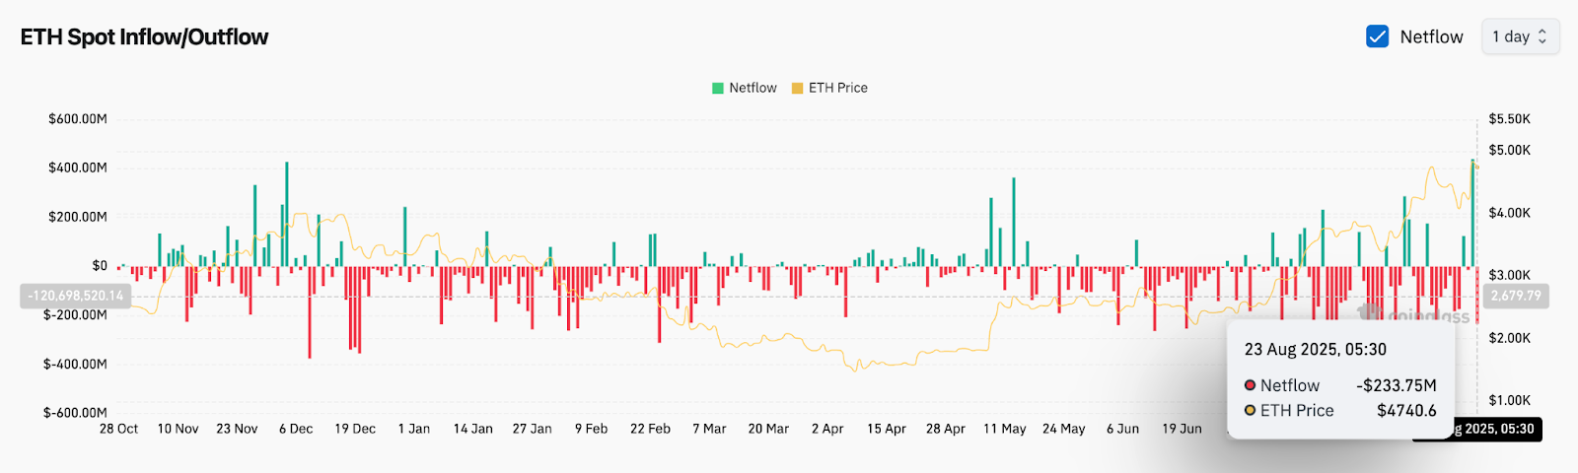Select the 28 Oct date on x-axis
This screenshot has width=1578, height=473.
[x=118, y=429]
